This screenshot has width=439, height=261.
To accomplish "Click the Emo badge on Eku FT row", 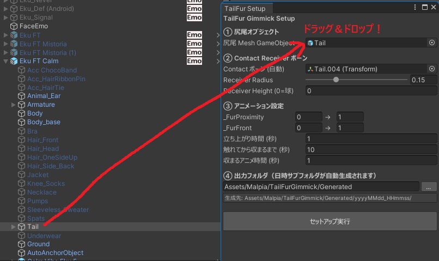I will [x=194, y=35].
